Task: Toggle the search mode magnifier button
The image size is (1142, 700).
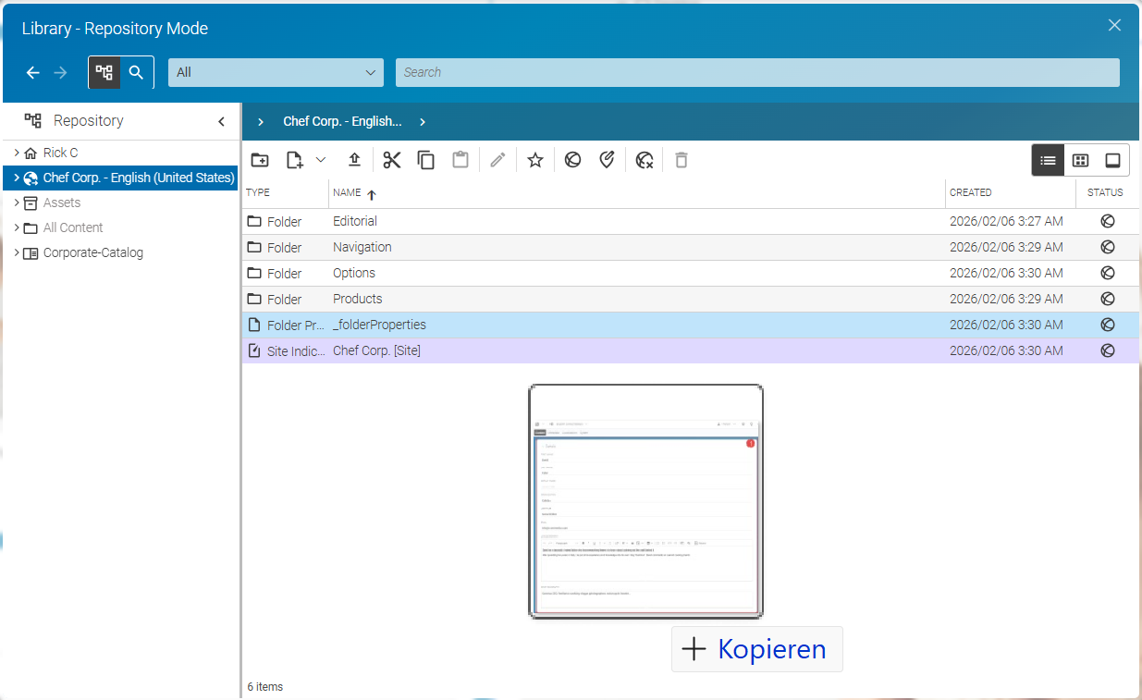Action: (x=137, y=72)
